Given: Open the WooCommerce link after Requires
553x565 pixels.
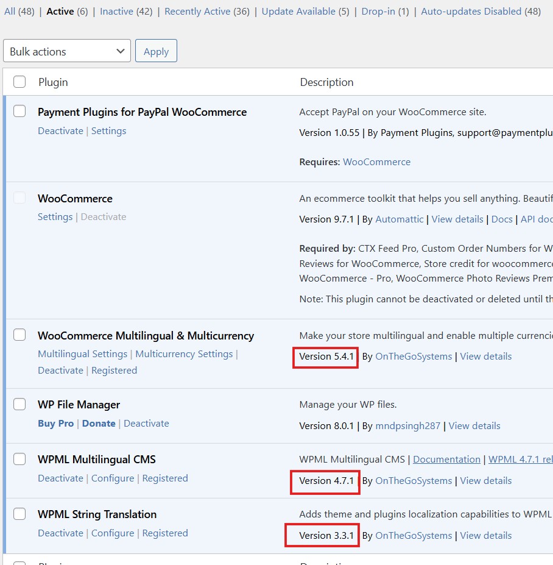Looking at the screenshot, I should [x=376, y=162].
